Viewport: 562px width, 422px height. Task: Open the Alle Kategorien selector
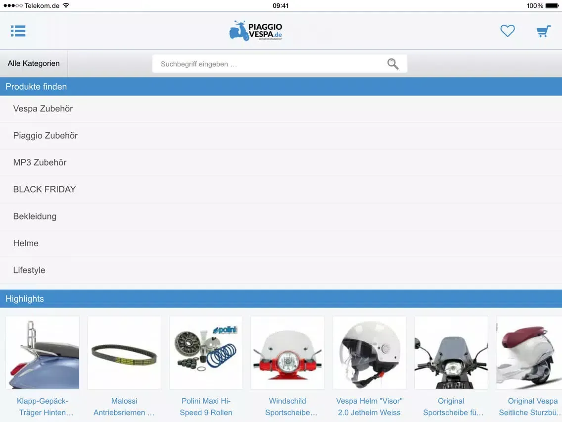pyautogui.click(x=34, y=63)
